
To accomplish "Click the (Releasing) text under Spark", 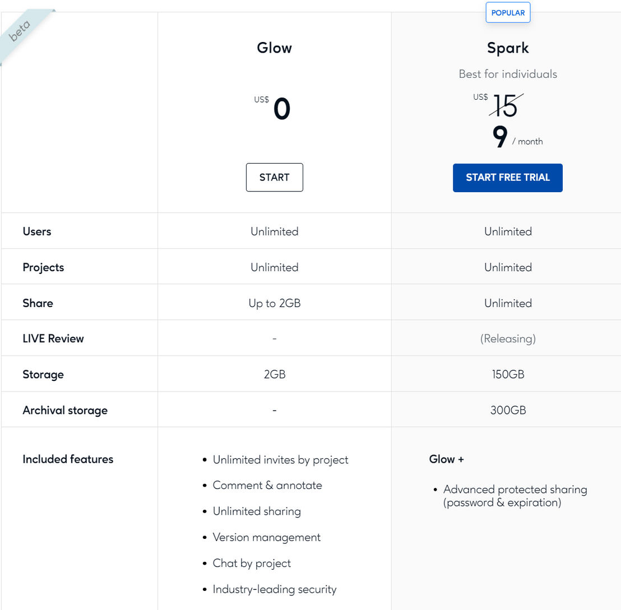I will [x=508, y=339].
